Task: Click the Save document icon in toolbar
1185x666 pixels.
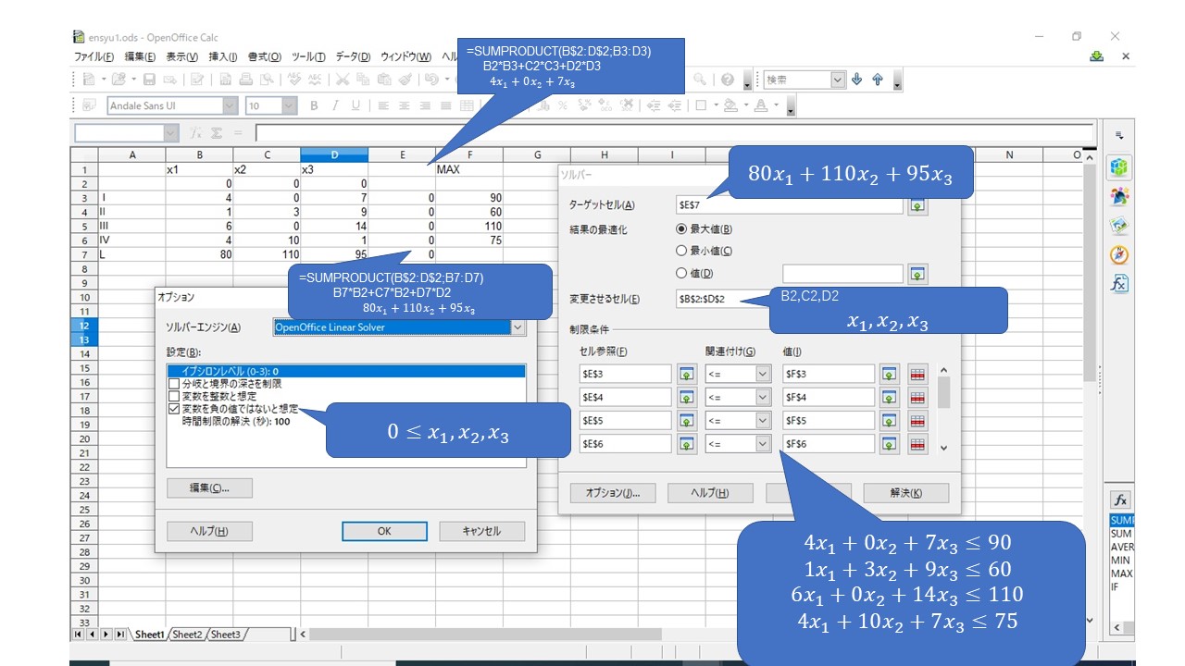Action: [x=149, y=80]
